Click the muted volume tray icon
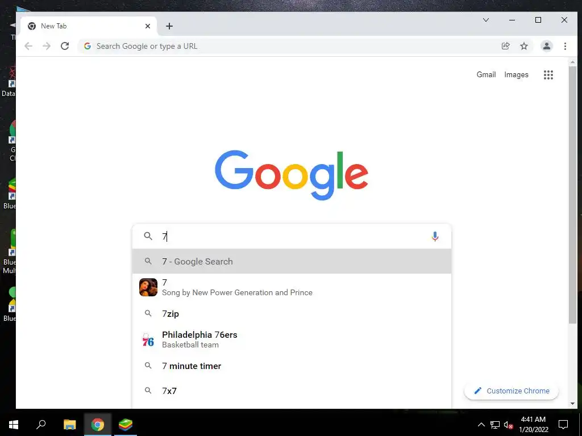The image size is (582, 436). click(x=509, y=425)
